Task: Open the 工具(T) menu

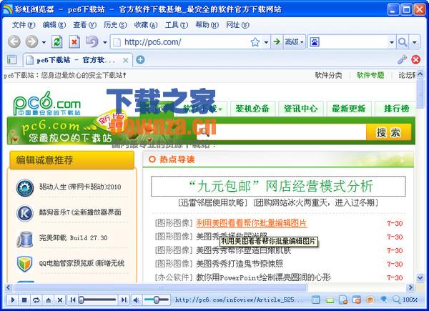Action: [177, 25]
